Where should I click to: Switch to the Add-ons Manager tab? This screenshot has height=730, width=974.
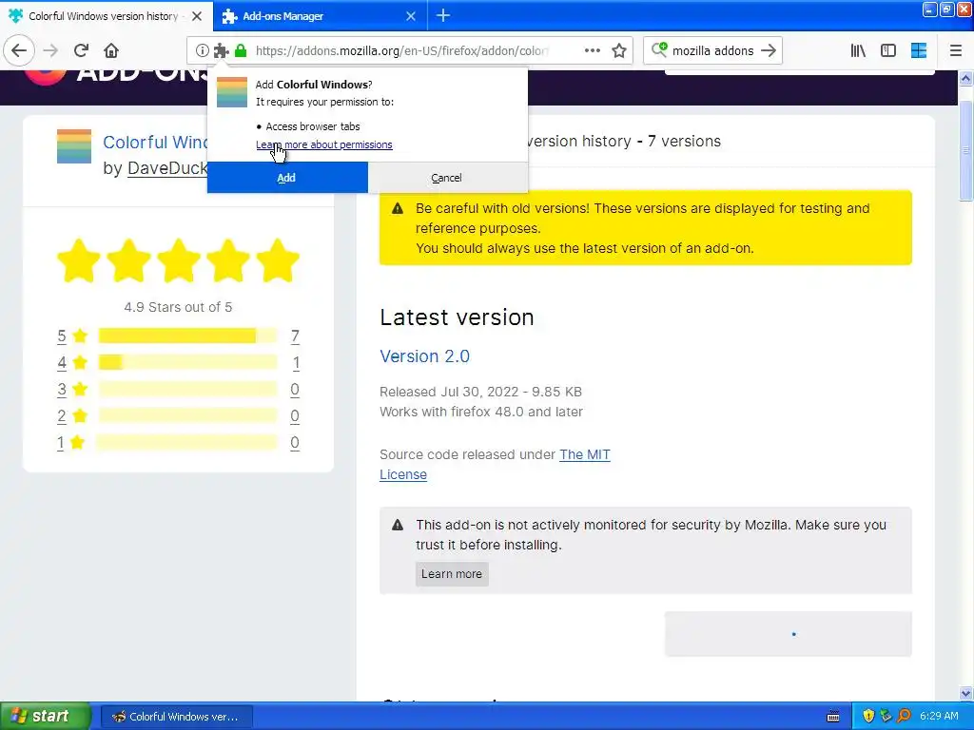pyautogui.click(x=320, y=16)
